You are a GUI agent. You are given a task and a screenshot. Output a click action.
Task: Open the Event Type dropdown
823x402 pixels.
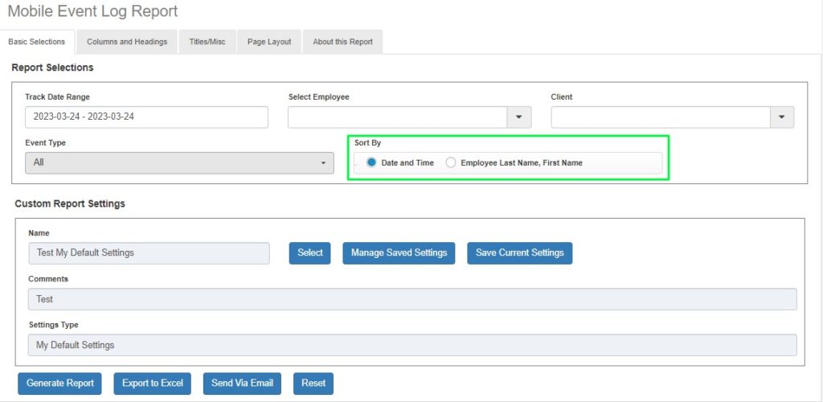[x=180, y=162]
